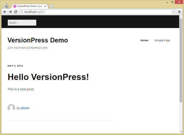This screenshot has height=135, width=184.
Task: Open the Chrome hamburger menu
Action: click(179, 12)
